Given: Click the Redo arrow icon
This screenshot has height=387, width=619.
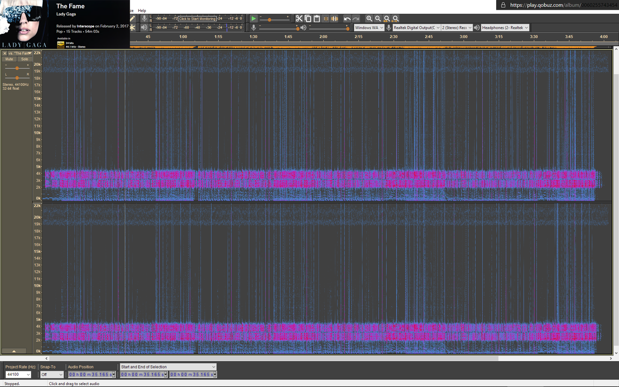Looking at the screenshot, I should click(356, 18).
